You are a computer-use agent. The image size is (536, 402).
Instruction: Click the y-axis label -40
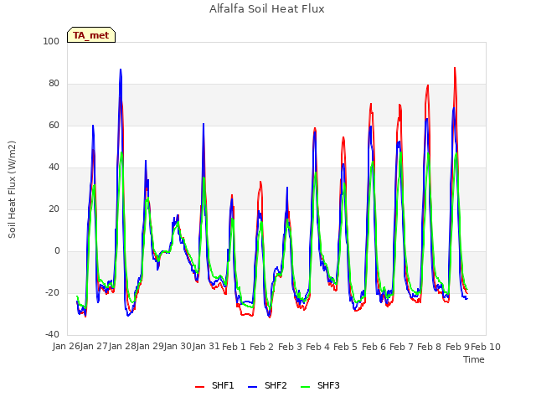point(52,334)
